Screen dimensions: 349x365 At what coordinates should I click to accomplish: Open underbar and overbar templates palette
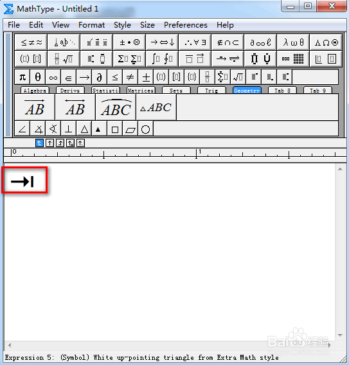(195, 58)
